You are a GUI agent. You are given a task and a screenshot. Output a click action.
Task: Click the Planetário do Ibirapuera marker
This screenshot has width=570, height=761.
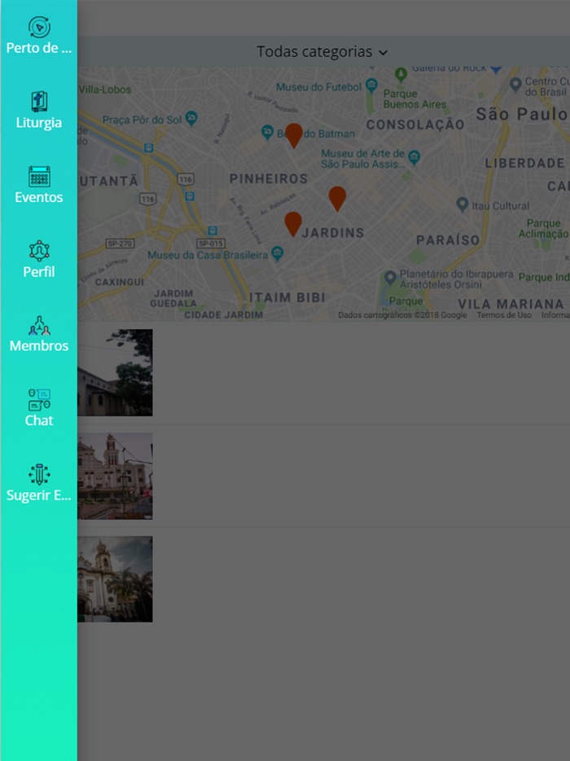[x=390, y=278]
